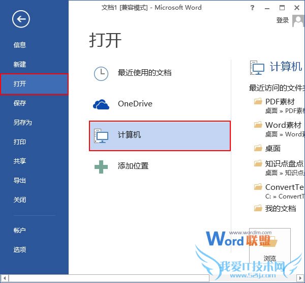Viewport: 305px width, 283px height.
Task: Open the 信息 menu item
Action: click(20, 45)
